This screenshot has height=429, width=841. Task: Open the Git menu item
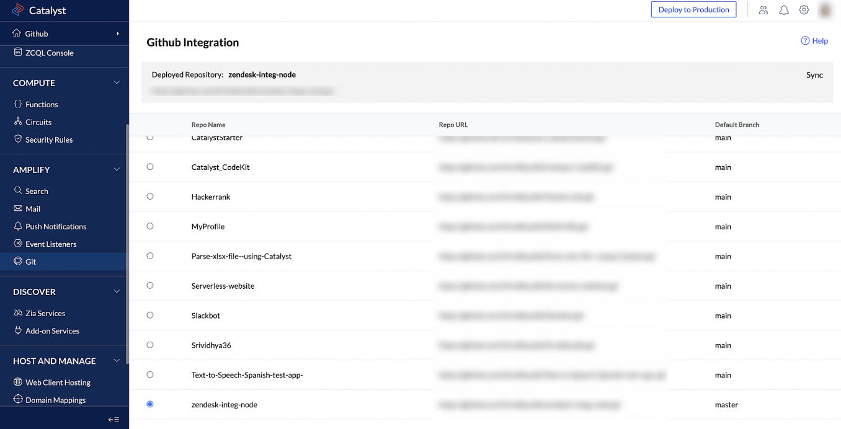click(x=30, y=262)
